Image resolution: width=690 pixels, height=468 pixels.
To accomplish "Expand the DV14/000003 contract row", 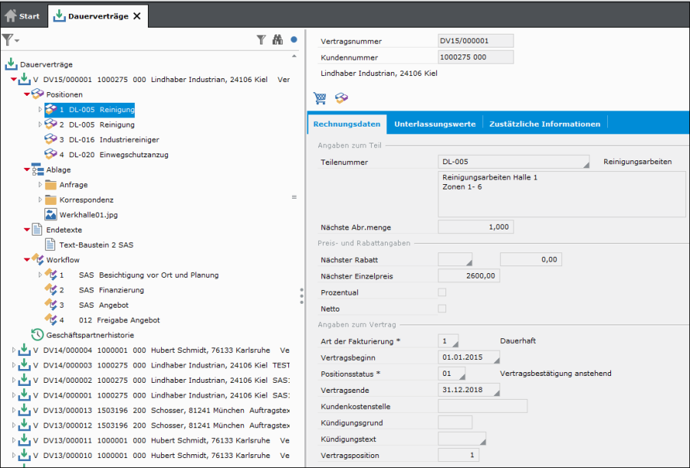I will tap(14, 365).
